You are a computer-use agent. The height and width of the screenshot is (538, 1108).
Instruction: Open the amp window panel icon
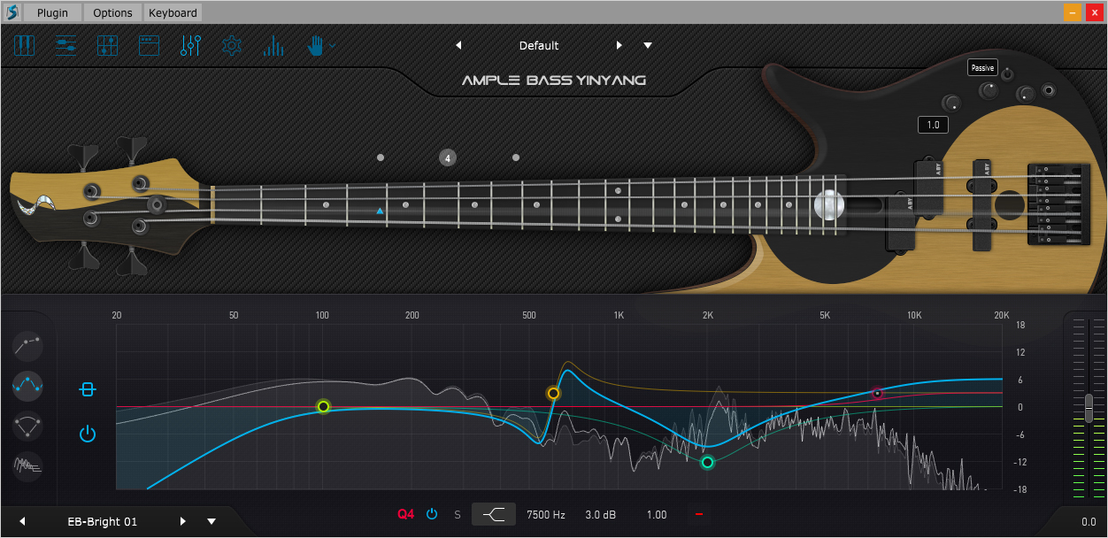tap(149, 46)
